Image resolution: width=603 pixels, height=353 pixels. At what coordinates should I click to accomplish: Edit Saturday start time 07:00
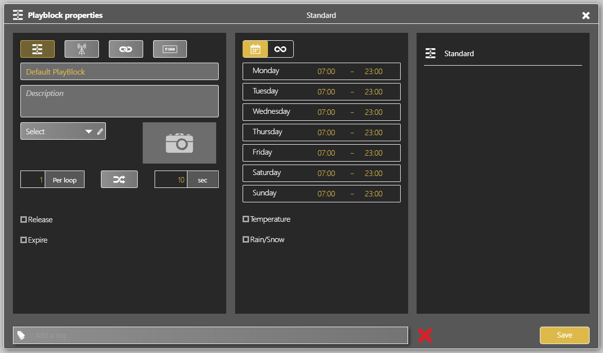(x=326, y=174)
